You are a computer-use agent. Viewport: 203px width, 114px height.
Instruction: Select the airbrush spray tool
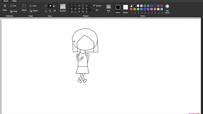click(x=54, y=6)
